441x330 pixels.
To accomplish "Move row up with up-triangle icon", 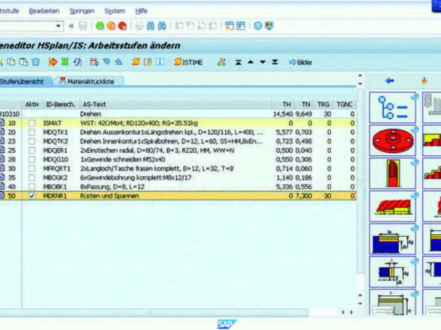I will [x=250, y=62].
